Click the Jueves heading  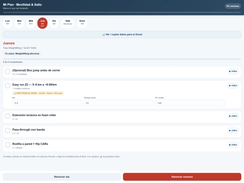[x=9, y=43]
